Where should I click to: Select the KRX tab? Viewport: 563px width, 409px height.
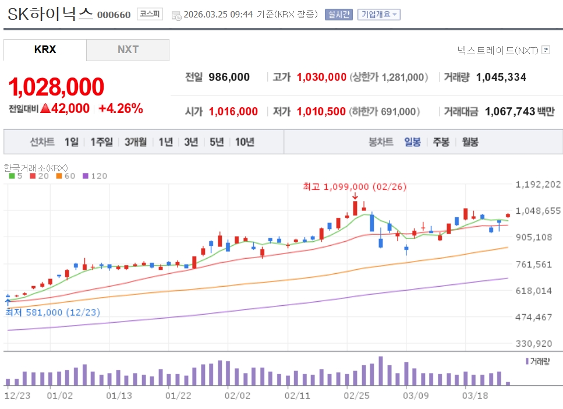[x=45, y=50]
